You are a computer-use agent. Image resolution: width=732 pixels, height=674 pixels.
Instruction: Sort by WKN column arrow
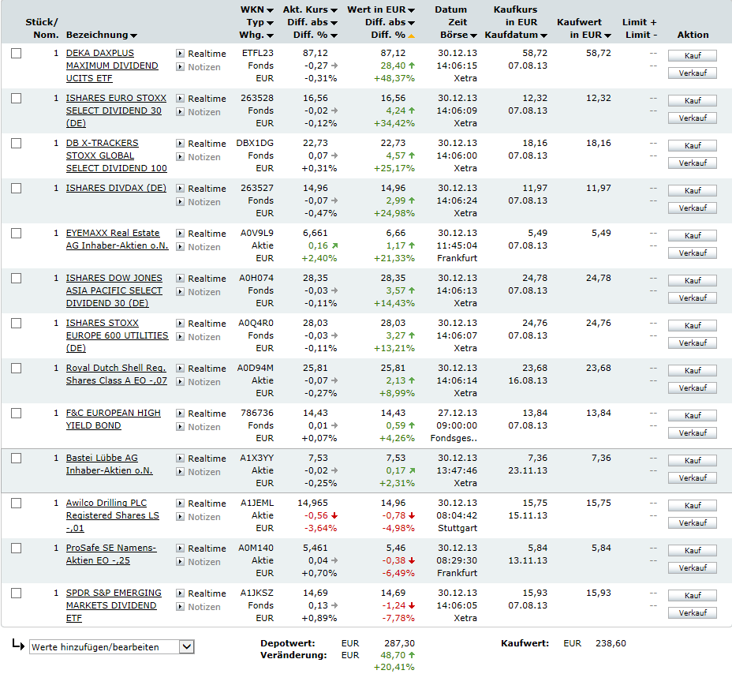pyautogui.click(x=270, y=10)
